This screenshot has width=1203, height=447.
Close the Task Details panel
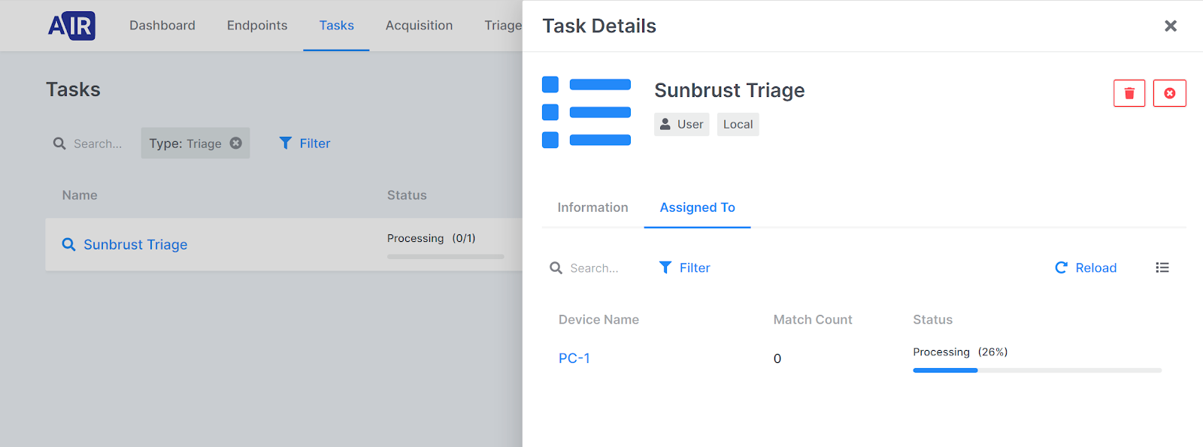pos(1170,26)
